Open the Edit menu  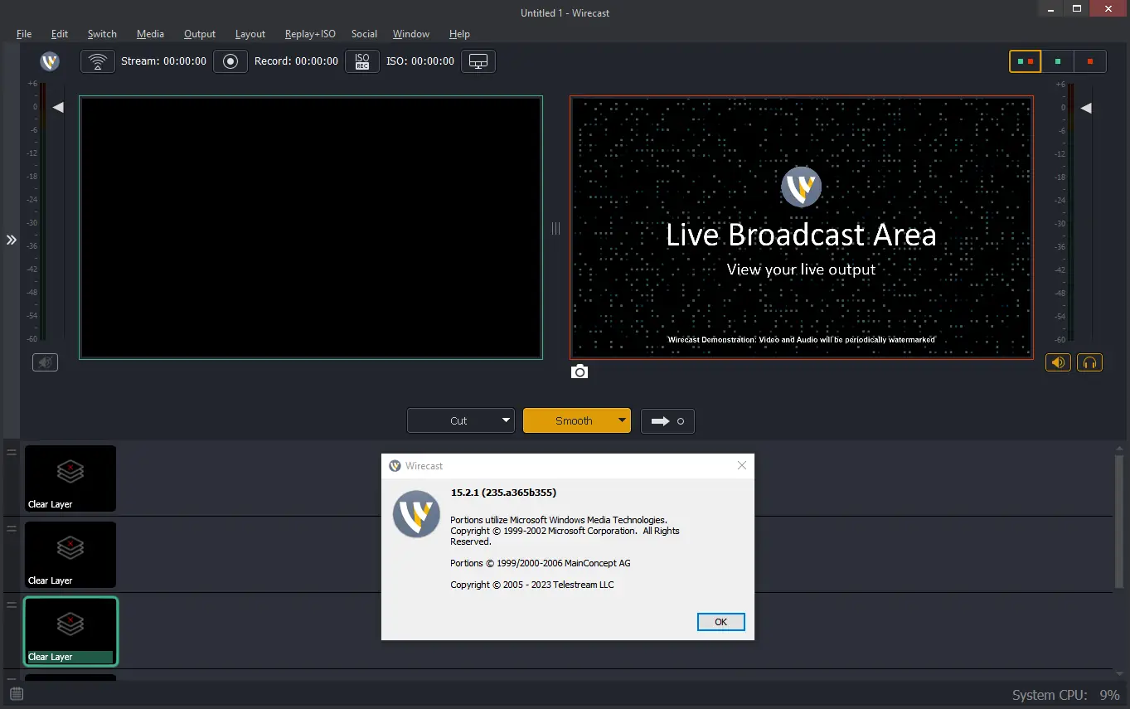pyautogui.click(x=60, y=34)
